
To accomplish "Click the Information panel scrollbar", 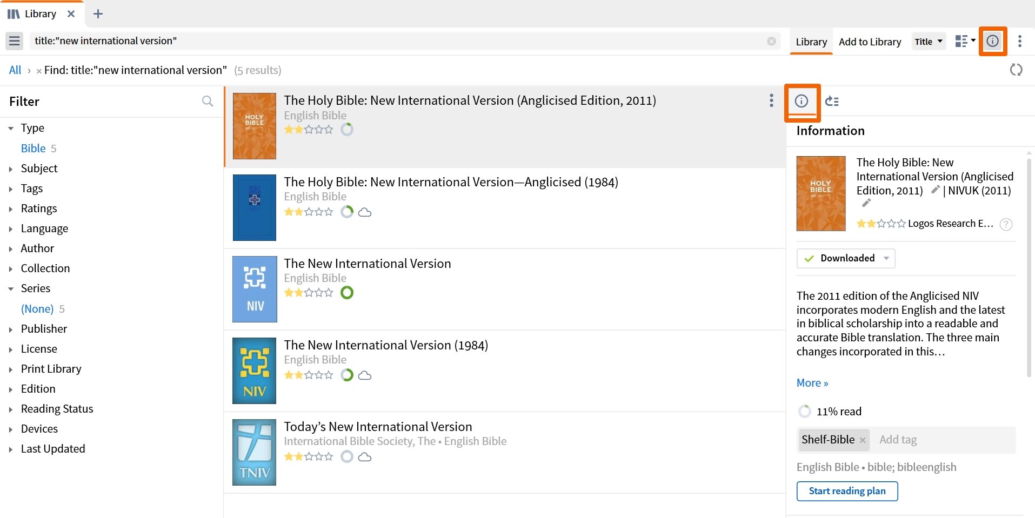I will [x=1030, y=267].
